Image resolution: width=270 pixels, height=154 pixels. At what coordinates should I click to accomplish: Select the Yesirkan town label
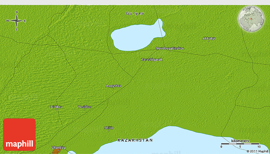[85, 107]
